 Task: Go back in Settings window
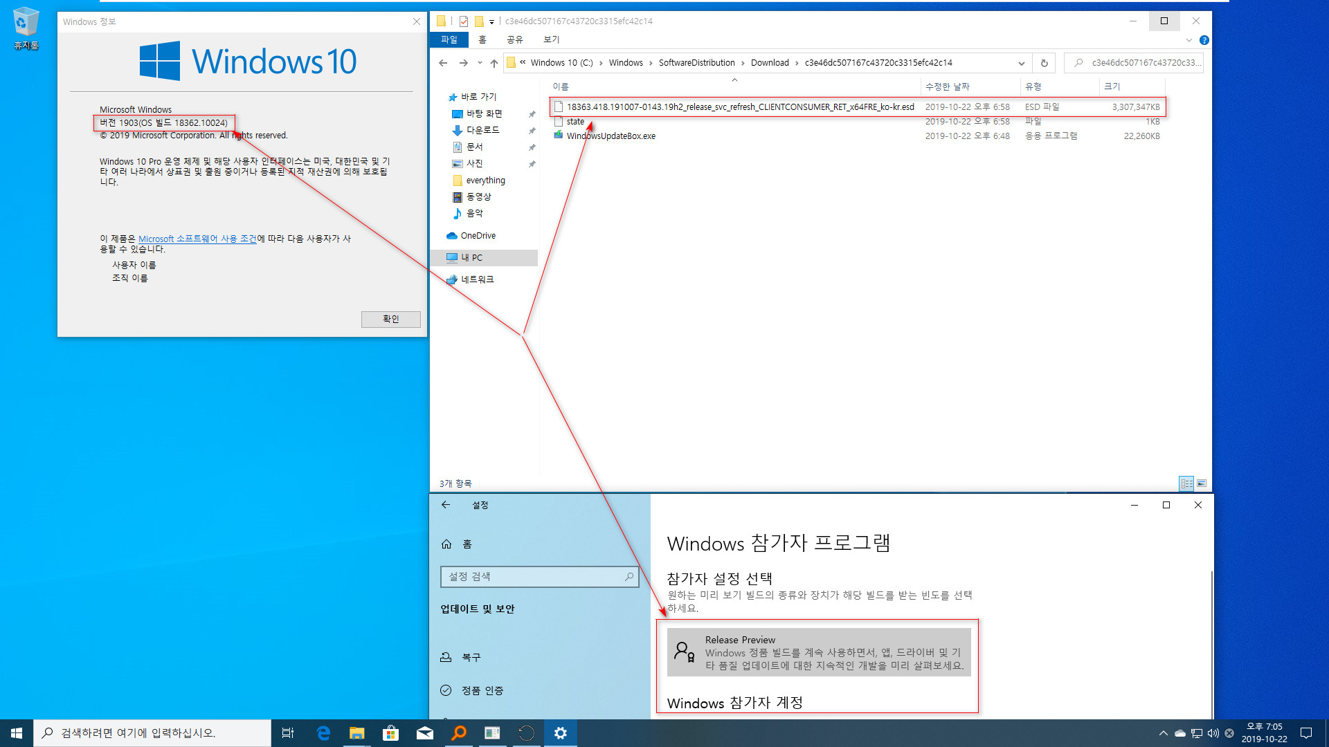point(446,505)
